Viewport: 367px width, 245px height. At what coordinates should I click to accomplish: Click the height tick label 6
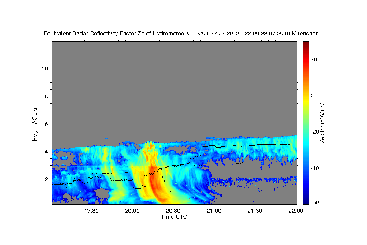tap(47, 124)
